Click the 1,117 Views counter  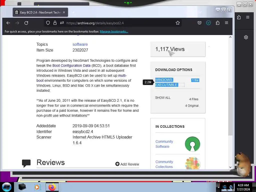click(170, 49)
